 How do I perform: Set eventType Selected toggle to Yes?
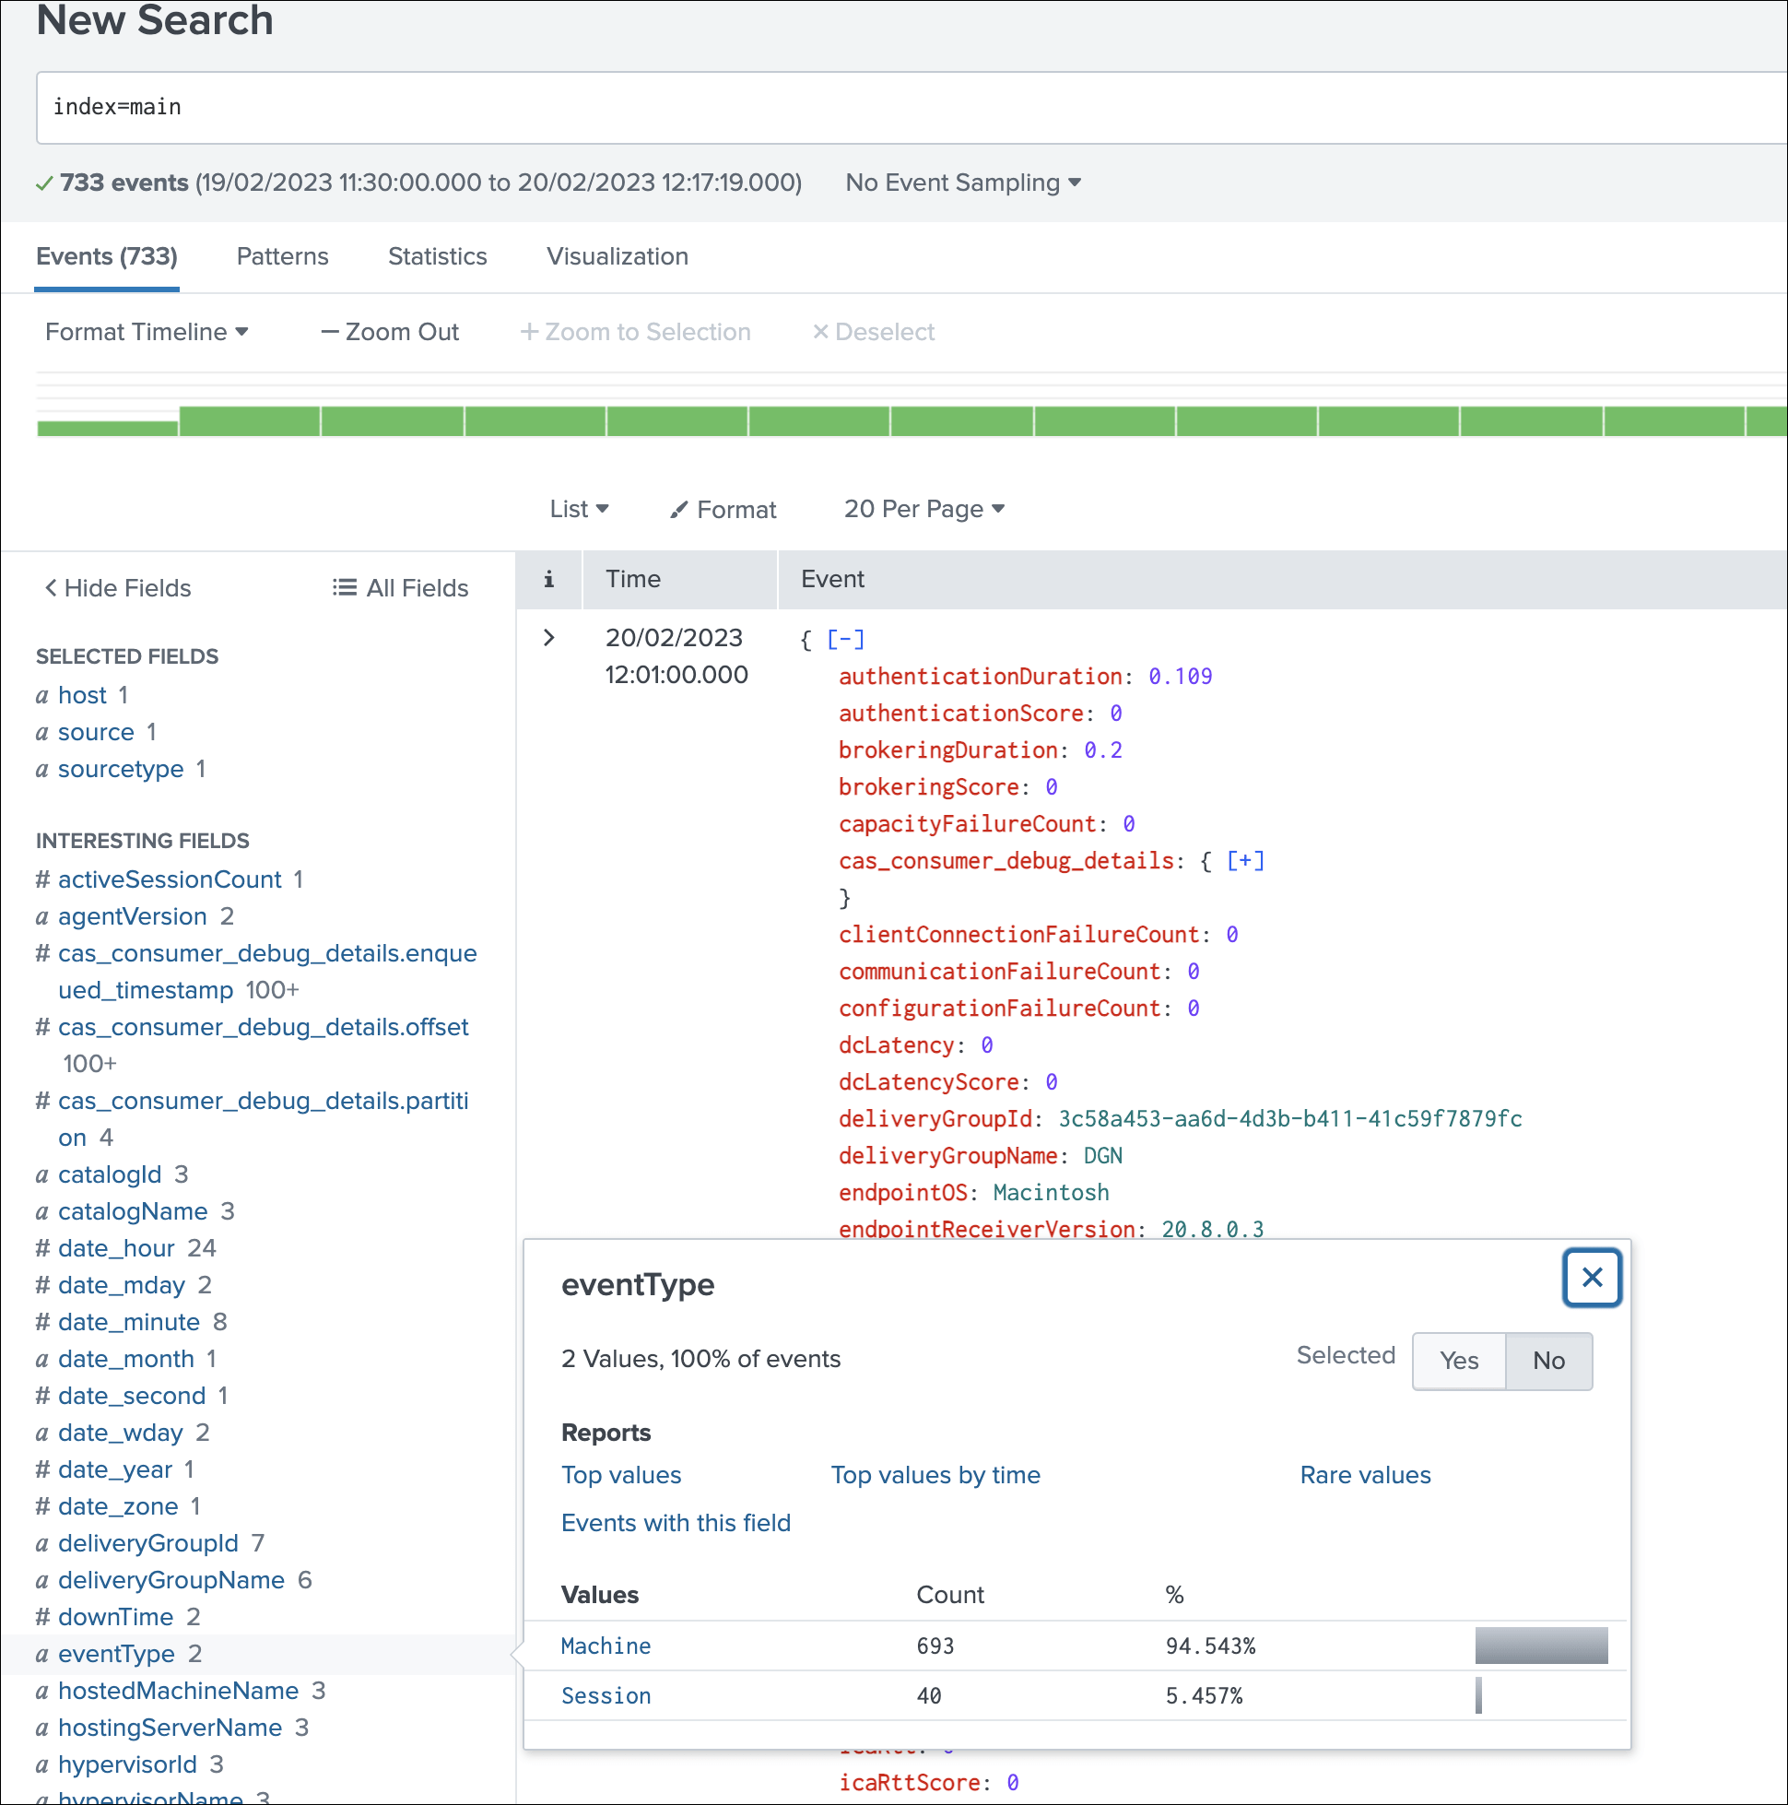click(1457, 1361)
